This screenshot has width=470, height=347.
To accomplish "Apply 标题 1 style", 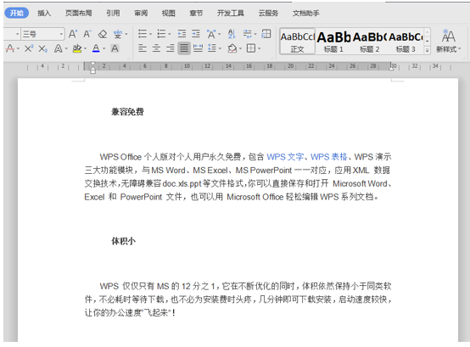I will pos(333,42).
